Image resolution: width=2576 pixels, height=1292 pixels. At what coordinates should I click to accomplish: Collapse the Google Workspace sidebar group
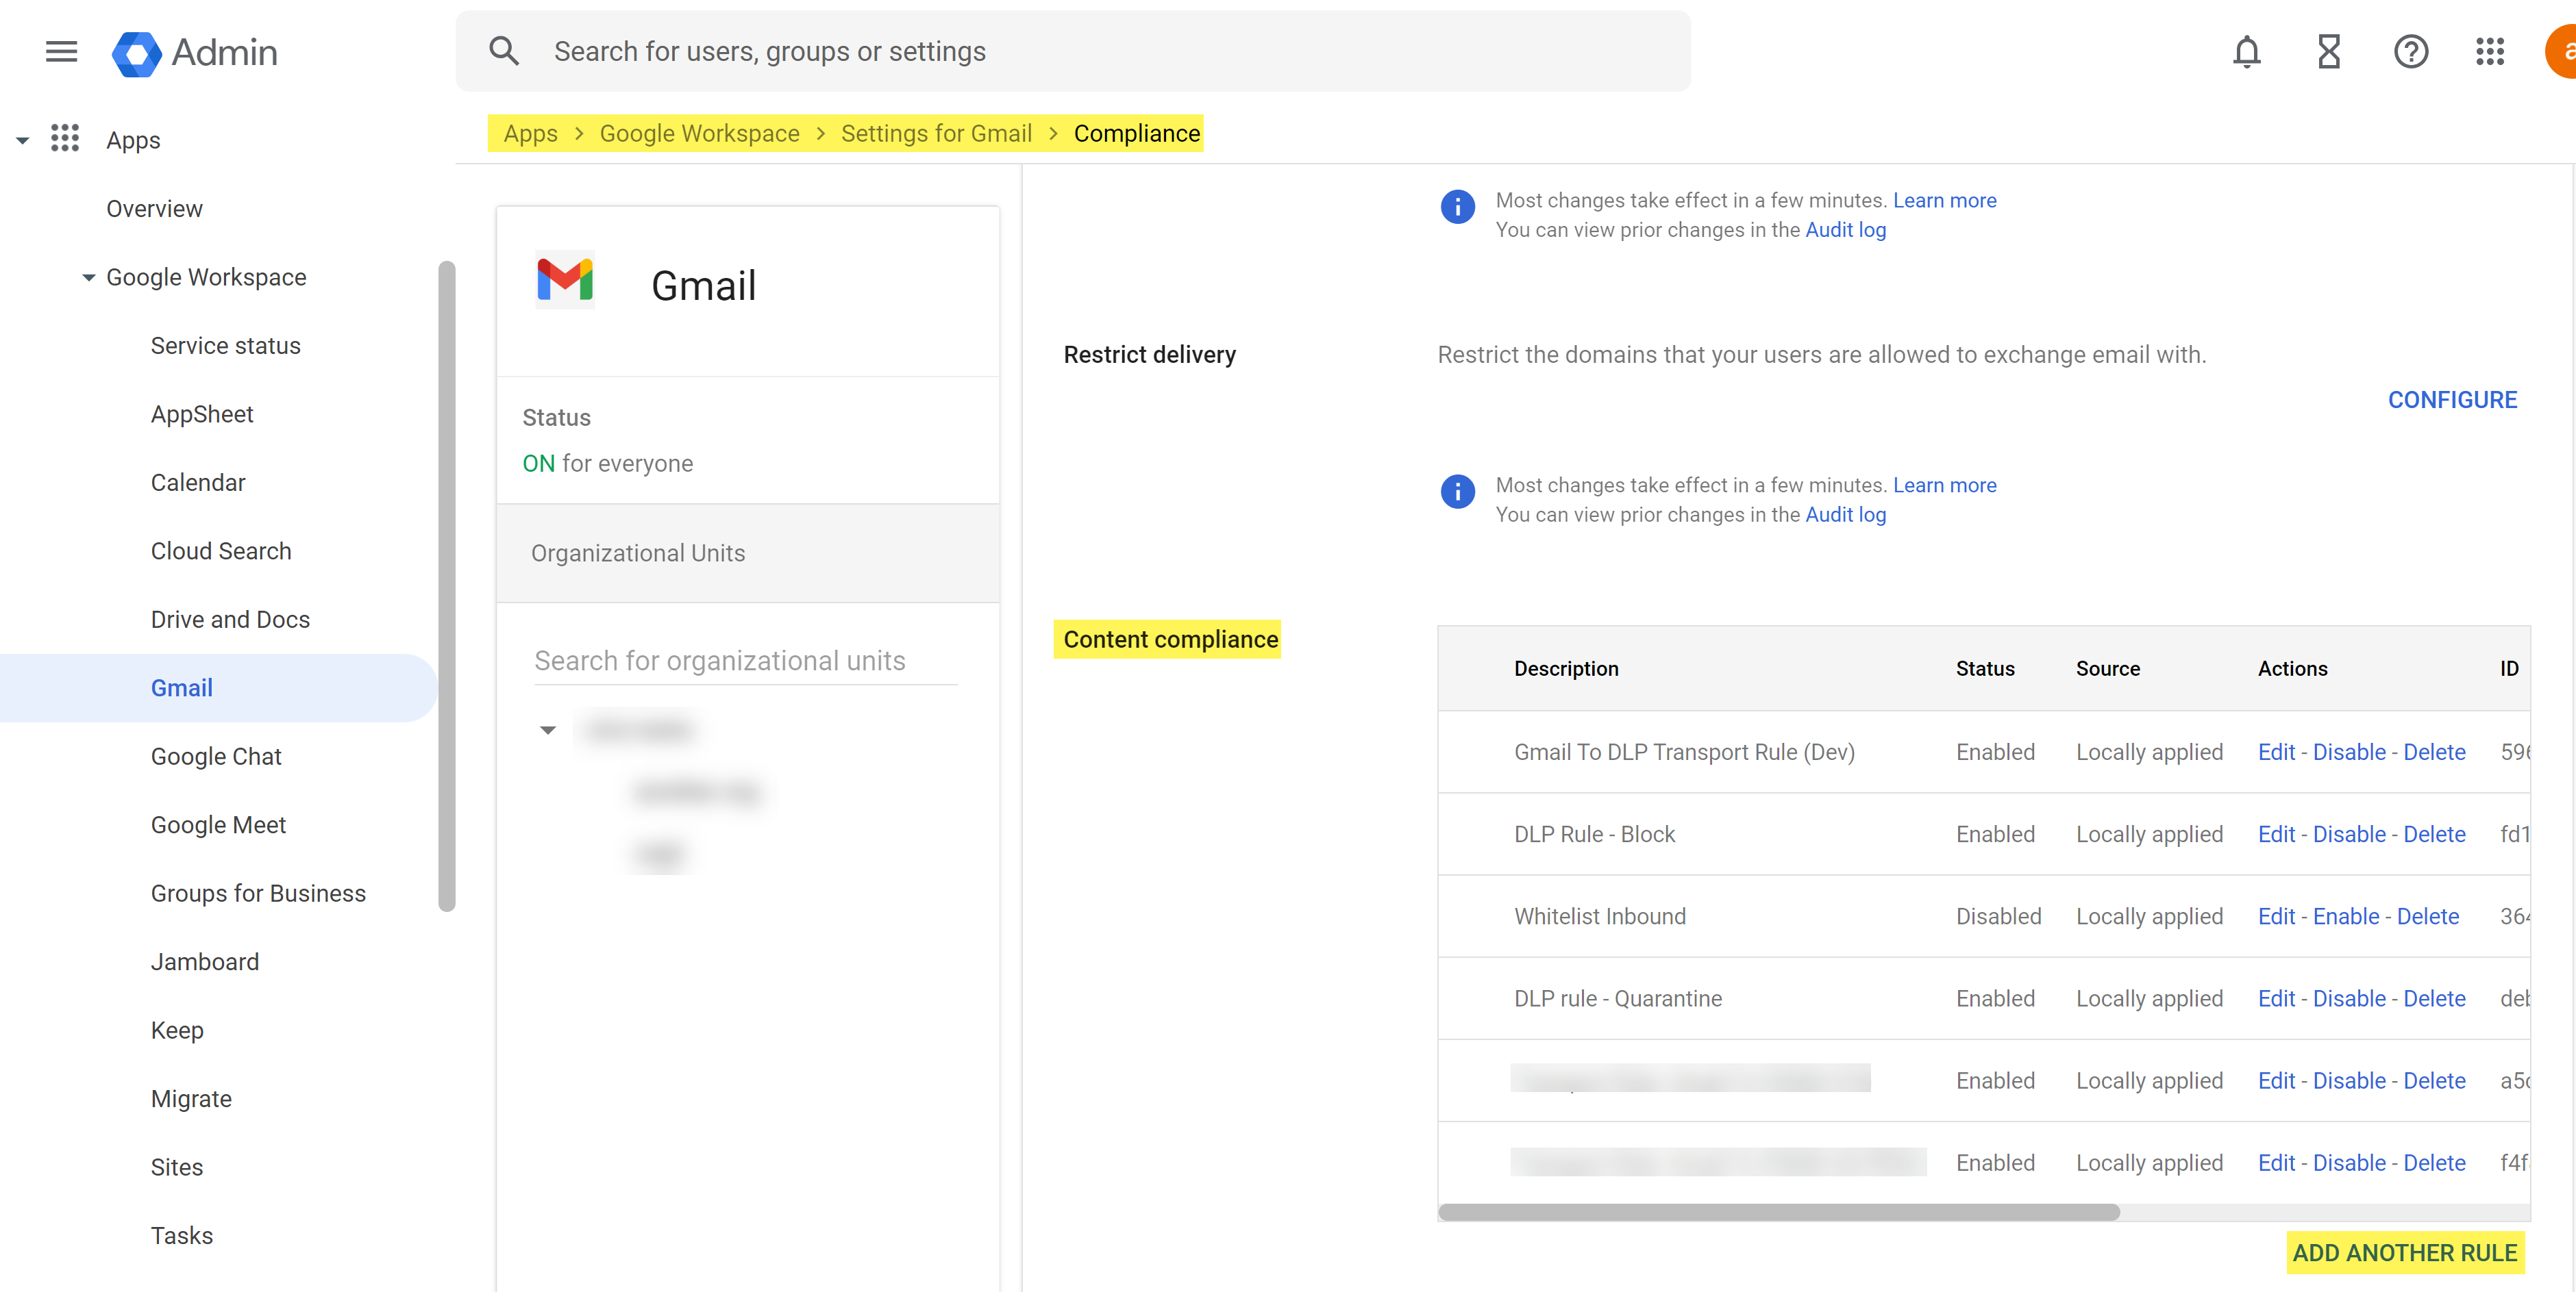coord(88,278)
